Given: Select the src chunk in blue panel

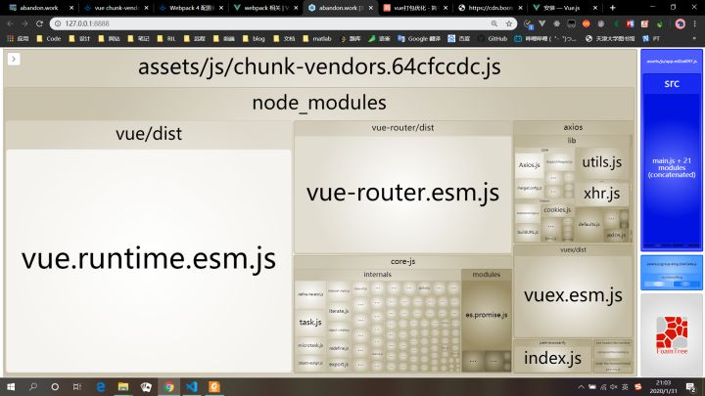Looking at the screenshot, I should 672,83.
